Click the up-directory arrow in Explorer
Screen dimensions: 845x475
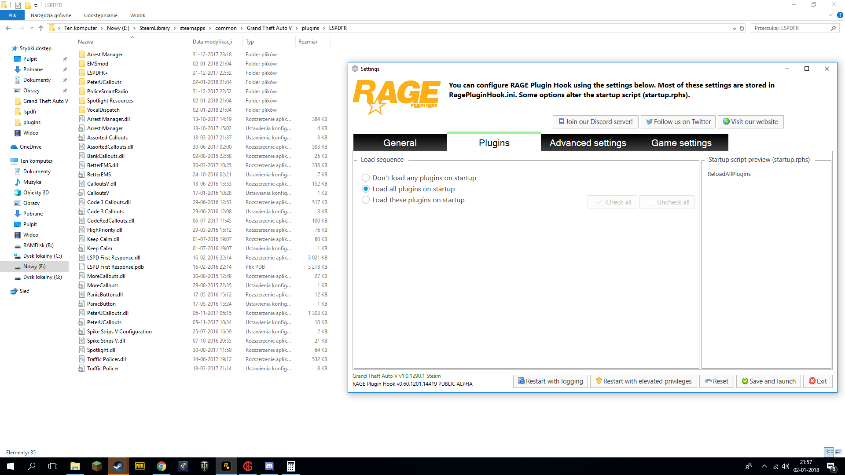[x=41, y=28]
